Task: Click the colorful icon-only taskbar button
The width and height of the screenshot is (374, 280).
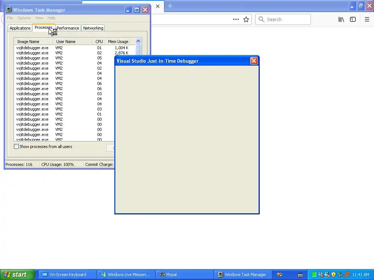Action: tap(279, 275)
